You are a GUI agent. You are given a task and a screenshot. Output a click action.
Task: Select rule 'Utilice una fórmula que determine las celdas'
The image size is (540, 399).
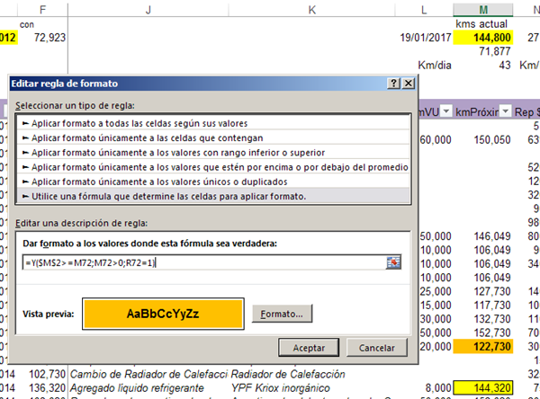click(x=213, y=197)
